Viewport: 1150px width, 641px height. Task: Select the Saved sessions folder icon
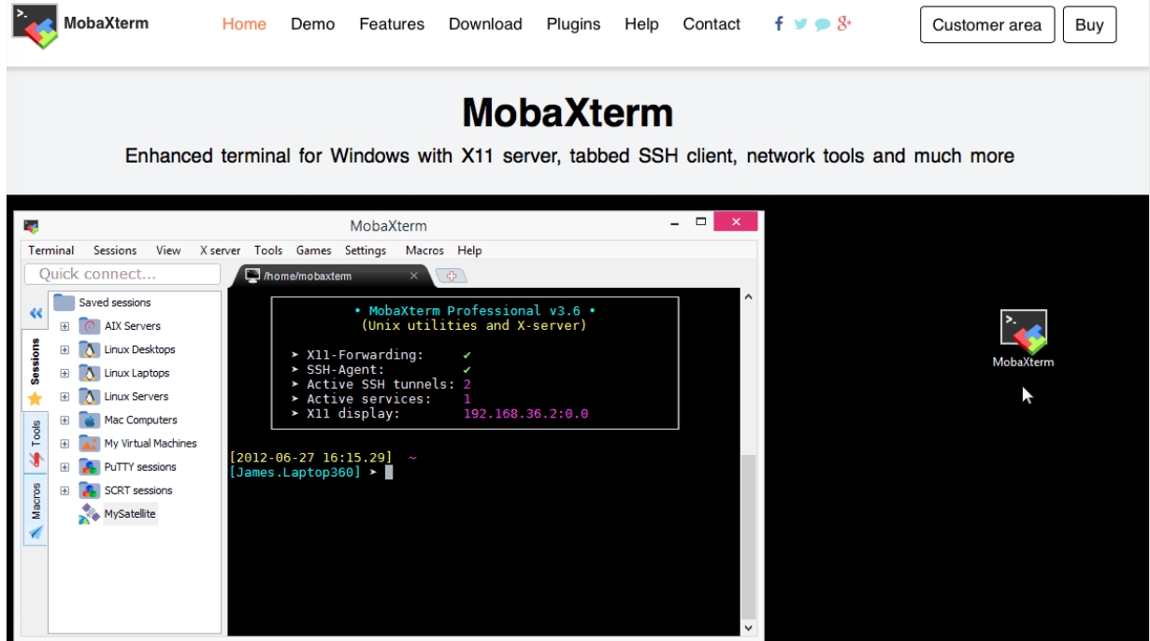click(64, 303)
